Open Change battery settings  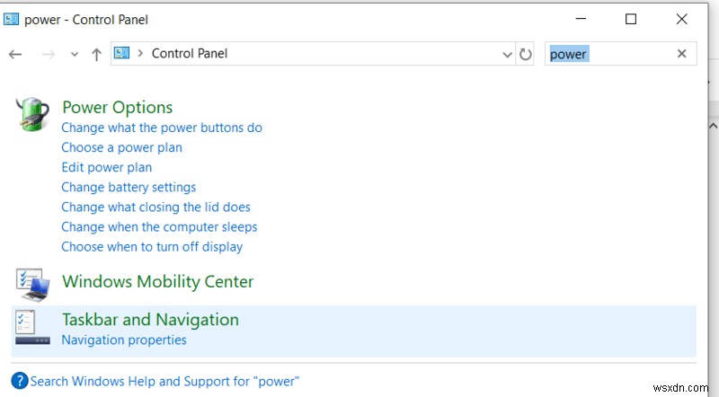[129, 187]
